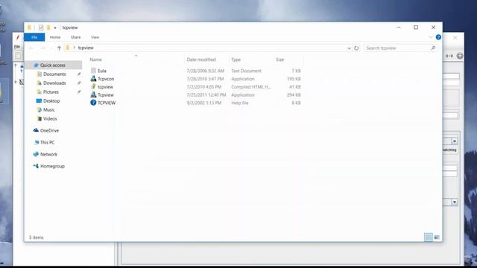
Task: Open the Customize Quick Access Toolbar dropdown
Action: [55, 28]
